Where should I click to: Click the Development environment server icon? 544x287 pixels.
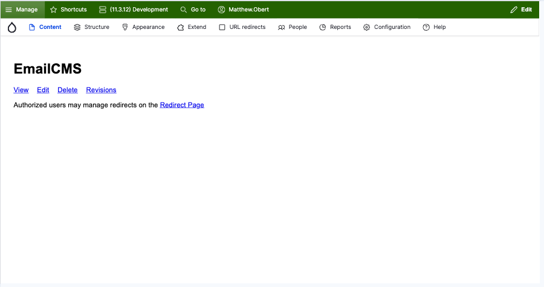click(x=103, y=10)
